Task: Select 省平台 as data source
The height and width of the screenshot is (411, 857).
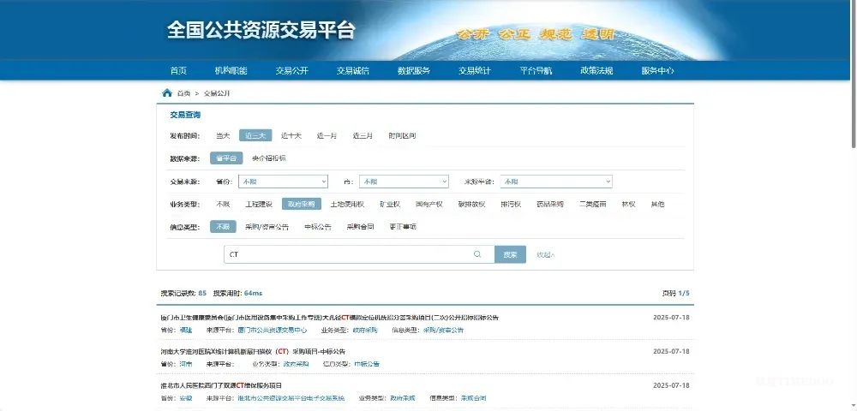Action: click(x=226, y=158)
